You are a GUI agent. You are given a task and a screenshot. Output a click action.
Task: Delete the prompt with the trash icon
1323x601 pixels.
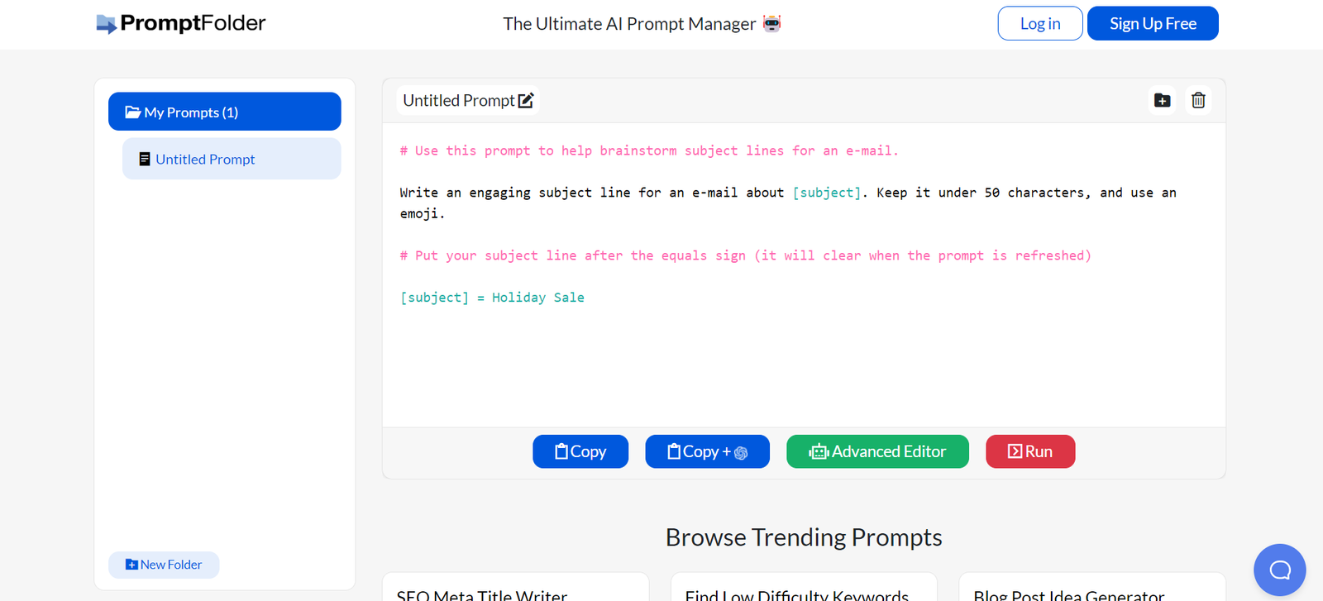[x=1198, y=101]
